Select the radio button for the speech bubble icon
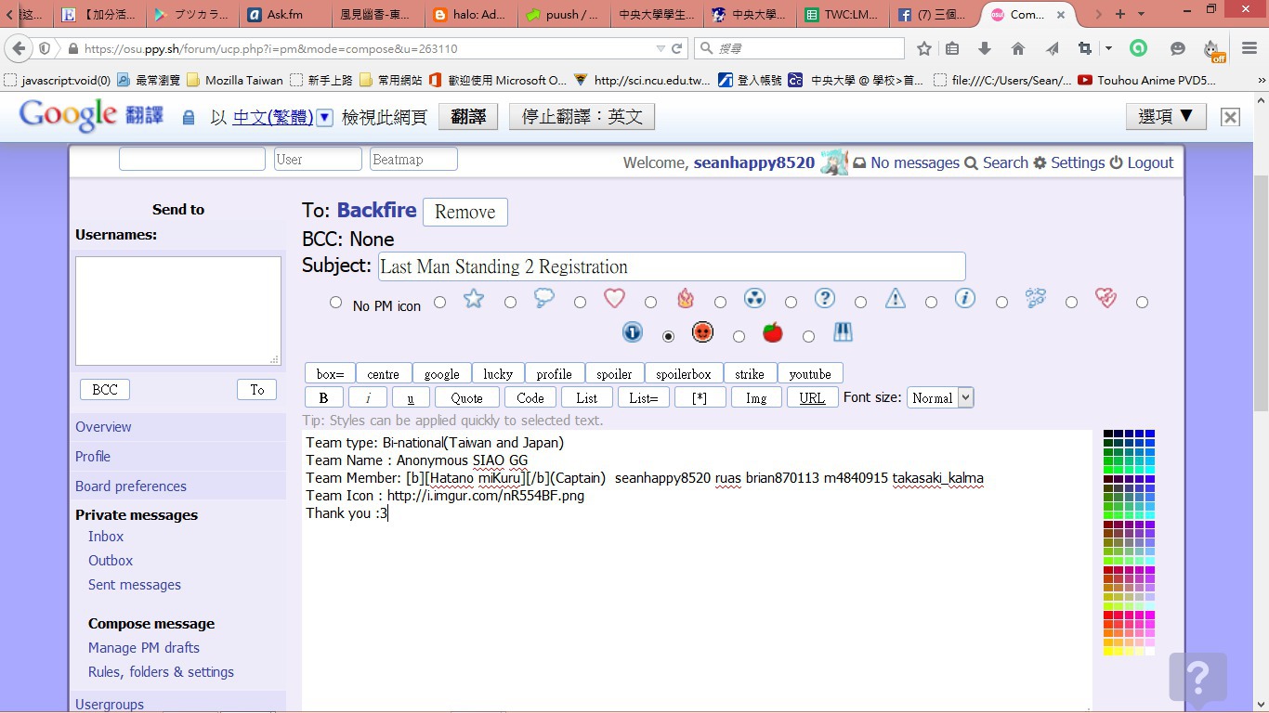 pos(510,302)
